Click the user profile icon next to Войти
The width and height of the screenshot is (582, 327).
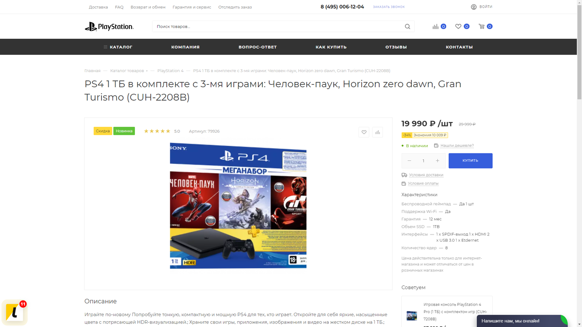pyautogui.click(x=474, y=7)
